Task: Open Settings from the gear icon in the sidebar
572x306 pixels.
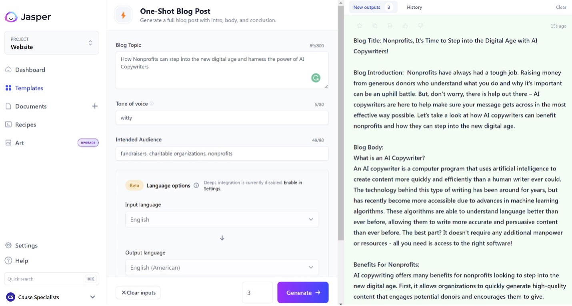Action: coord(8,245)
